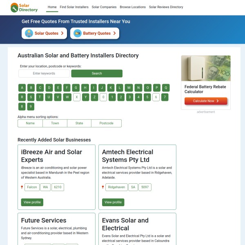Sort alpha menu by Town
Image resolution: width=245 pixels, height=245 pixels.
[55, 123]
